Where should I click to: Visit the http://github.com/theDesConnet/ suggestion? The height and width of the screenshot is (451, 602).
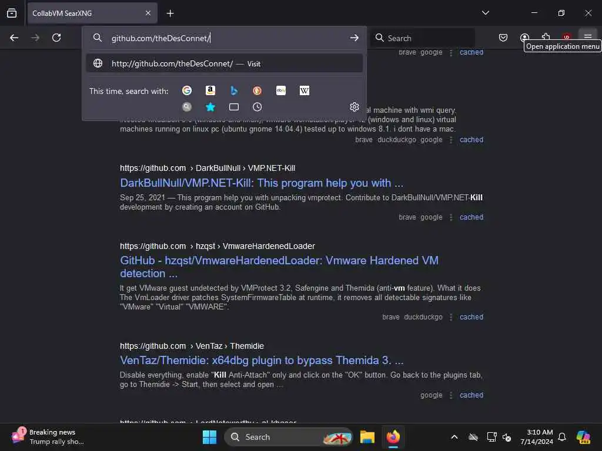(x=224, y=63)
